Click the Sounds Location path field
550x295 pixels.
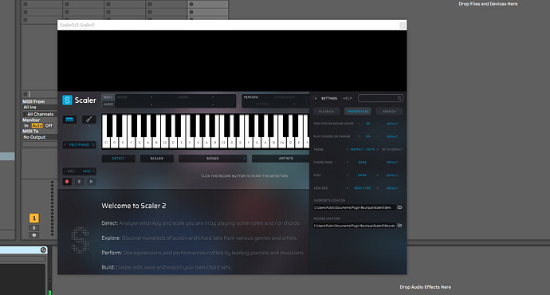point(354,226)
